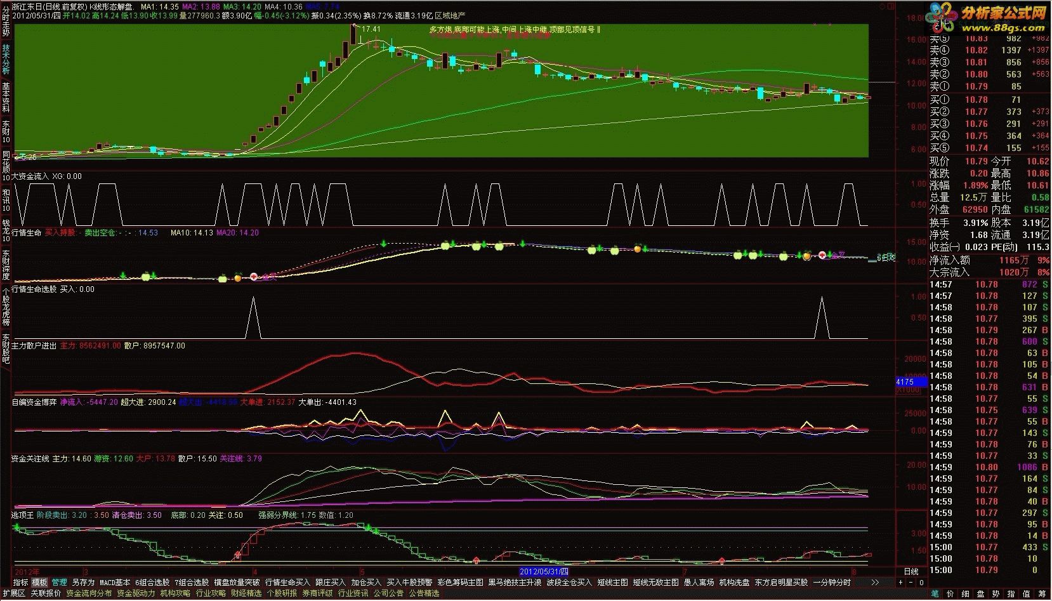Click the 主力散户进出 indicator title
This screenshot has width=1052, height=601.
[34, 346]
